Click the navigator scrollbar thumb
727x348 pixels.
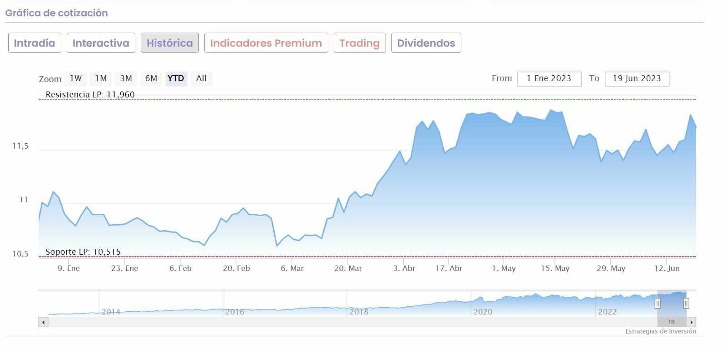click(672, 322)
